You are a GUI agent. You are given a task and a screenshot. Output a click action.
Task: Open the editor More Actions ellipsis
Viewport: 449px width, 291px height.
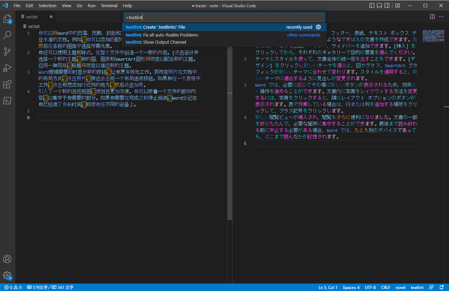pyautogui.click(x=442, y=16)
